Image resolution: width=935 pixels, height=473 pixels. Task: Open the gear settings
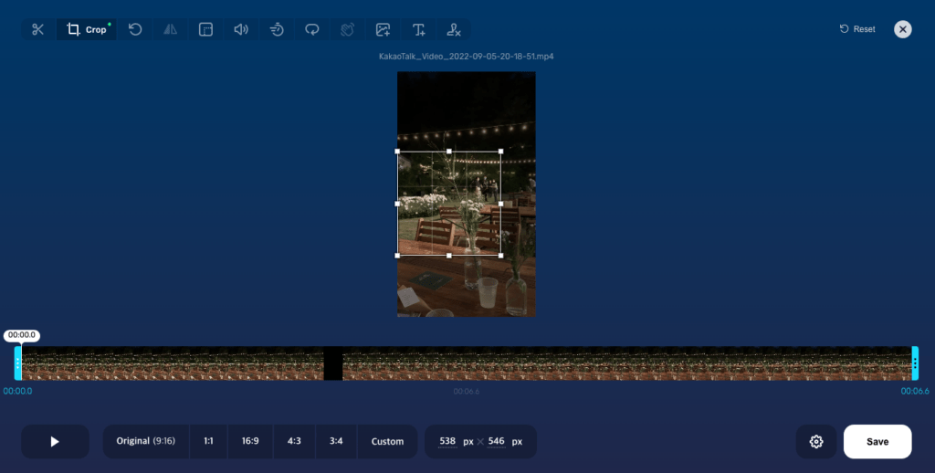coord(816,441)
